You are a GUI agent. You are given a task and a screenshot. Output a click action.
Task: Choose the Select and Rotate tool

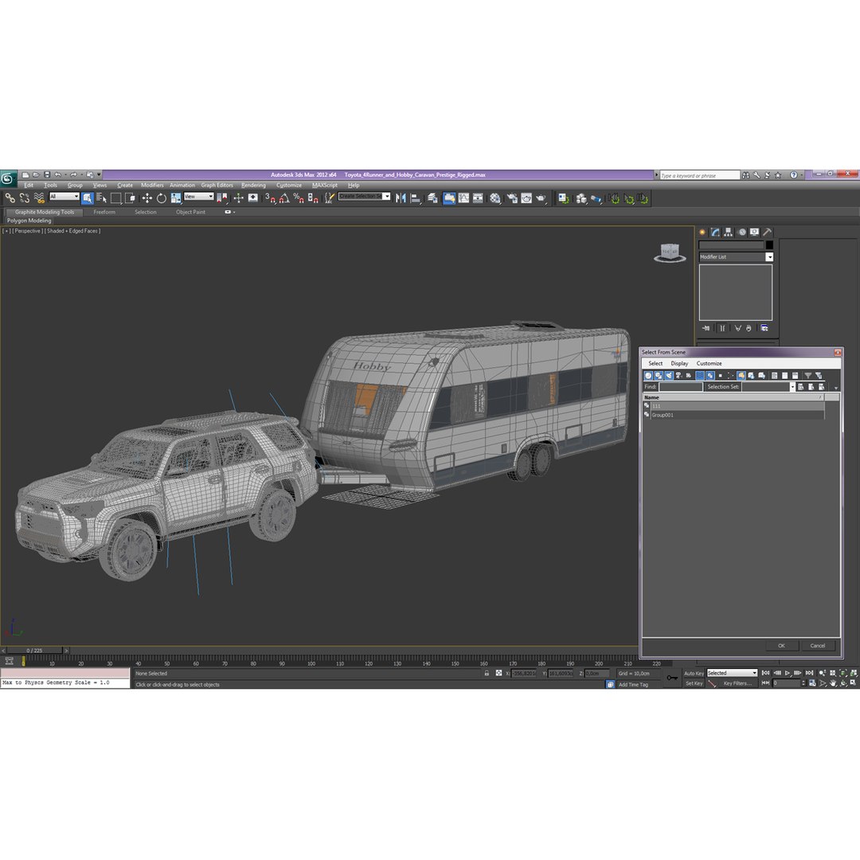click(161, 198)
